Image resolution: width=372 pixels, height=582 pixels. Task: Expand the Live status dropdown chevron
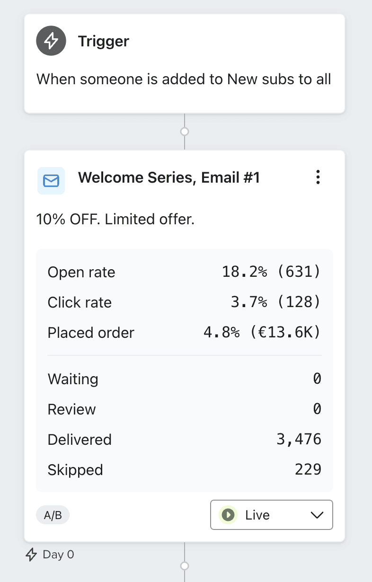[317, 515]
